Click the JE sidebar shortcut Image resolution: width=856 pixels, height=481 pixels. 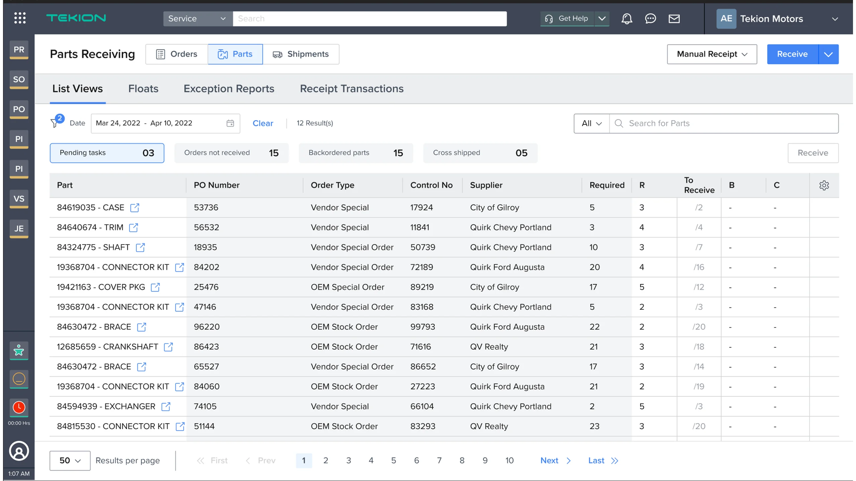click(x=19, y=229)
